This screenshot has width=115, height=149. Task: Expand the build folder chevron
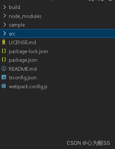[x=4, y=7]
